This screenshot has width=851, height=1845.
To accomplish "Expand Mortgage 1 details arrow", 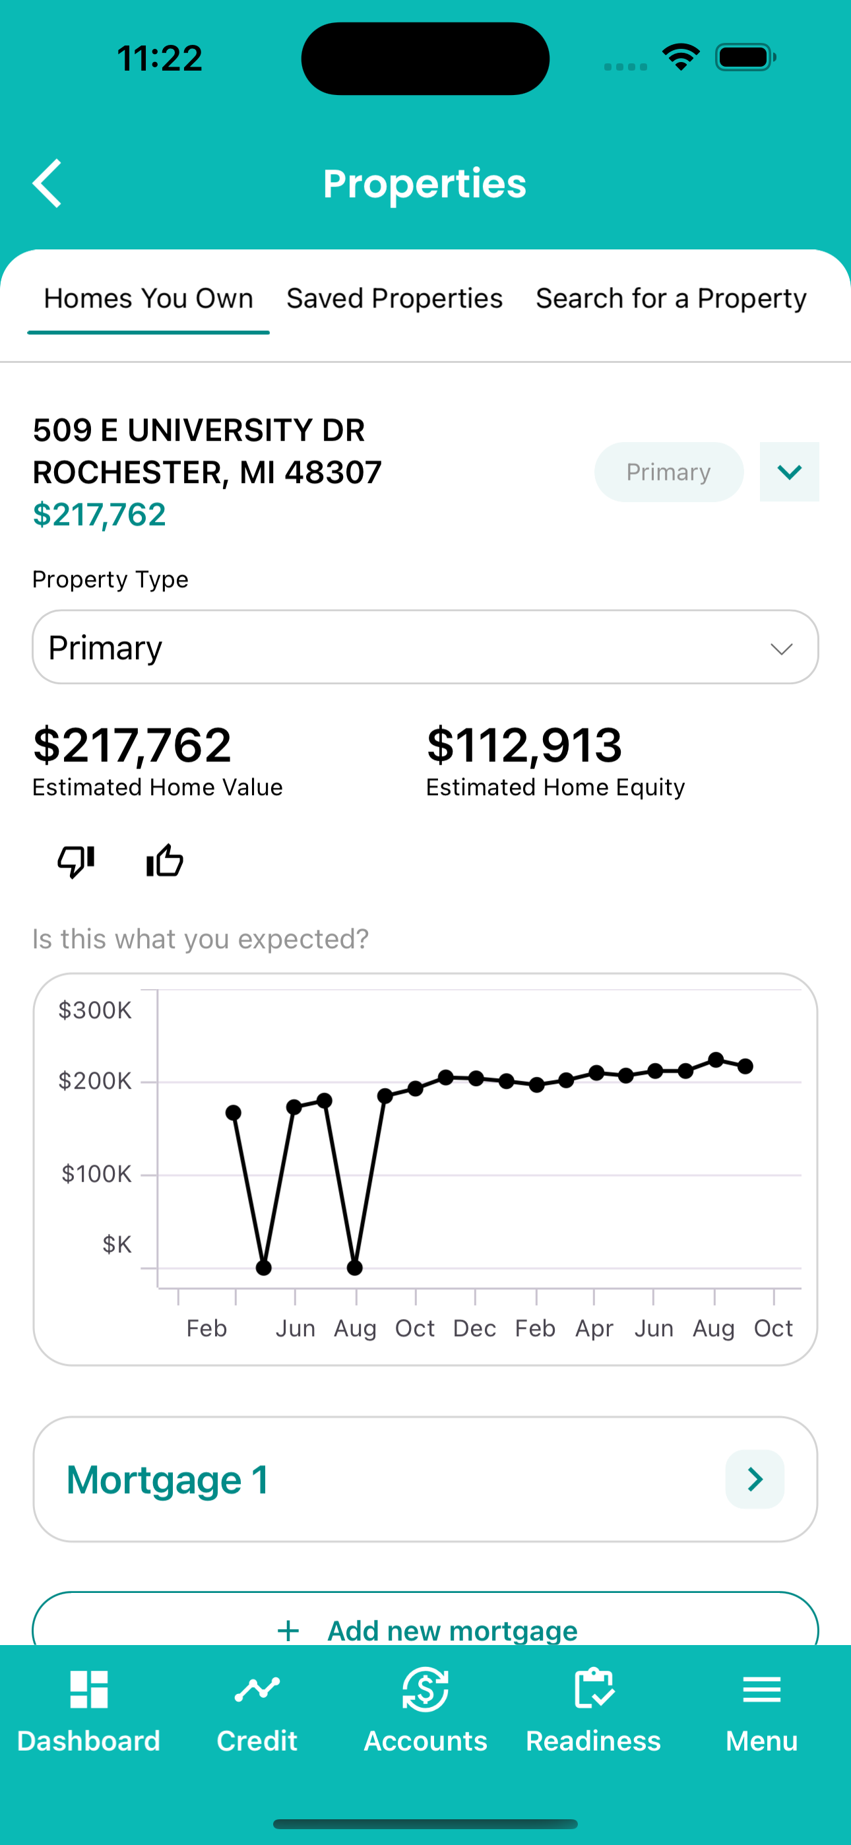I will pos(754,1479).
